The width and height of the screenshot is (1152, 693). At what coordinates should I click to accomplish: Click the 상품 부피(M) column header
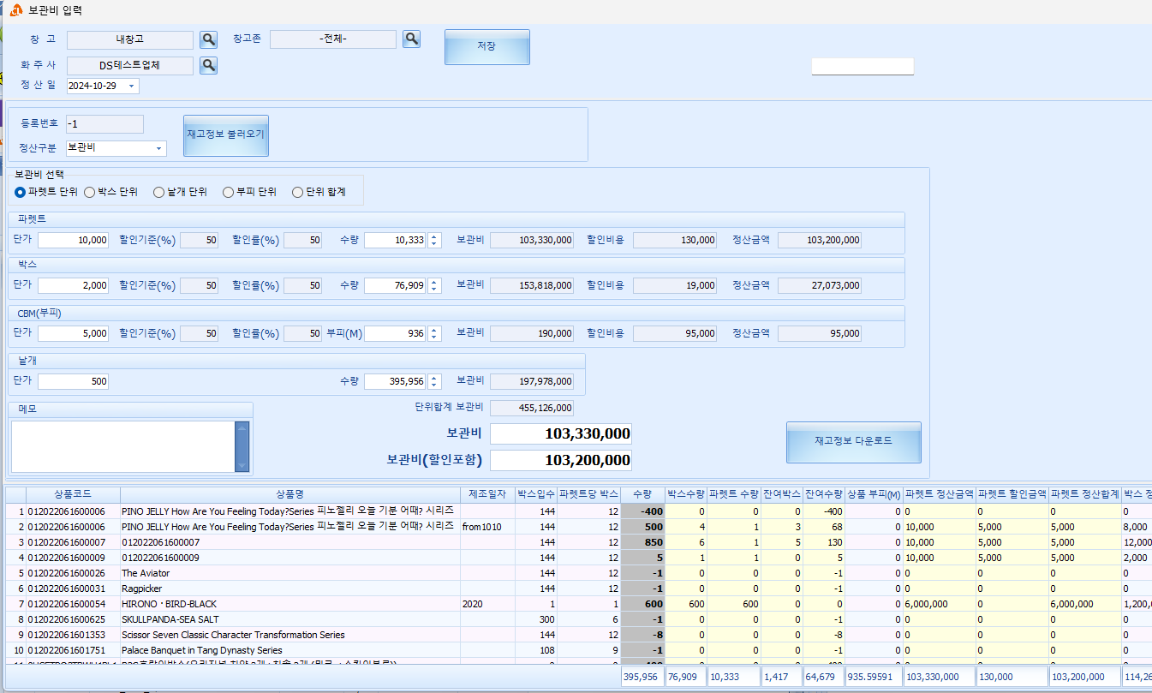[x=874, y=494]
